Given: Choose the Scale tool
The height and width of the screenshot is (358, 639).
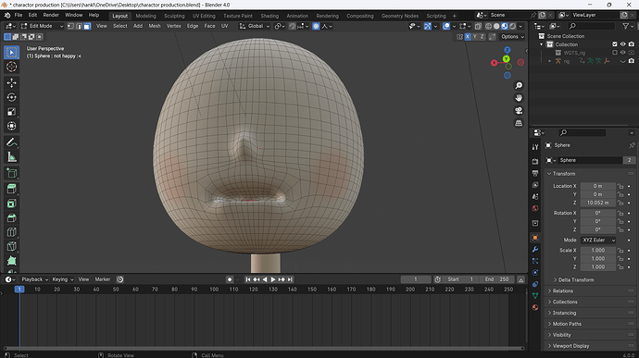Looking at the screenshot, I should (11, 112).
